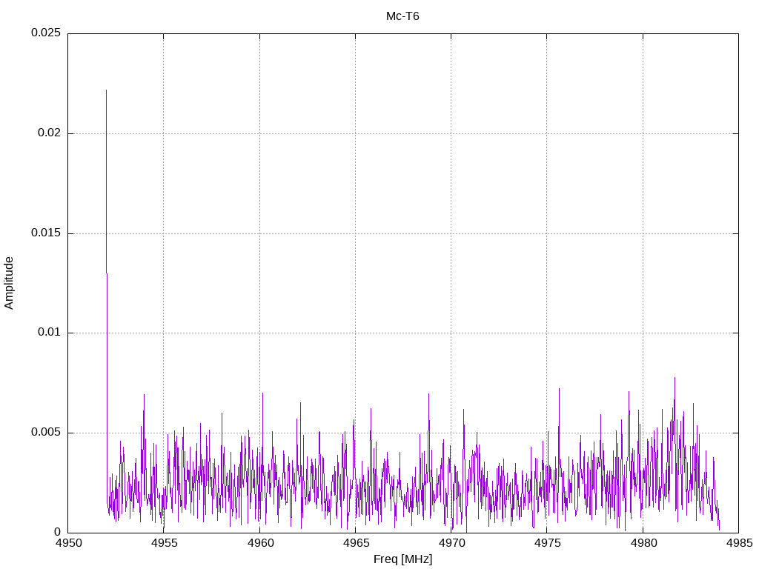The width and height of the screenshot is (759, 569).
Task: Click the 4950 x-axis tick label
Action: click(68, 544)
